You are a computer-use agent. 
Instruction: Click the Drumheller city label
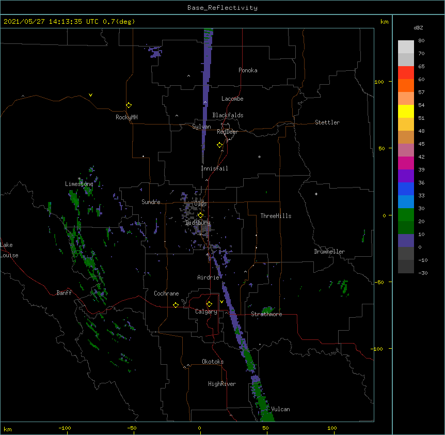point(329,252)
